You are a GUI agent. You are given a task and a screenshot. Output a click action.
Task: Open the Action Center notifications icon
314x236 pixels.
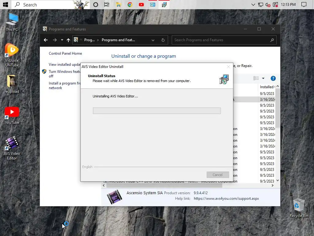[304, 4]
